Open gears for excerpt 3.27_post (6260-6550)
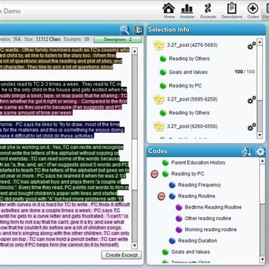Screen dimensions: 269x269 point(251,127)
